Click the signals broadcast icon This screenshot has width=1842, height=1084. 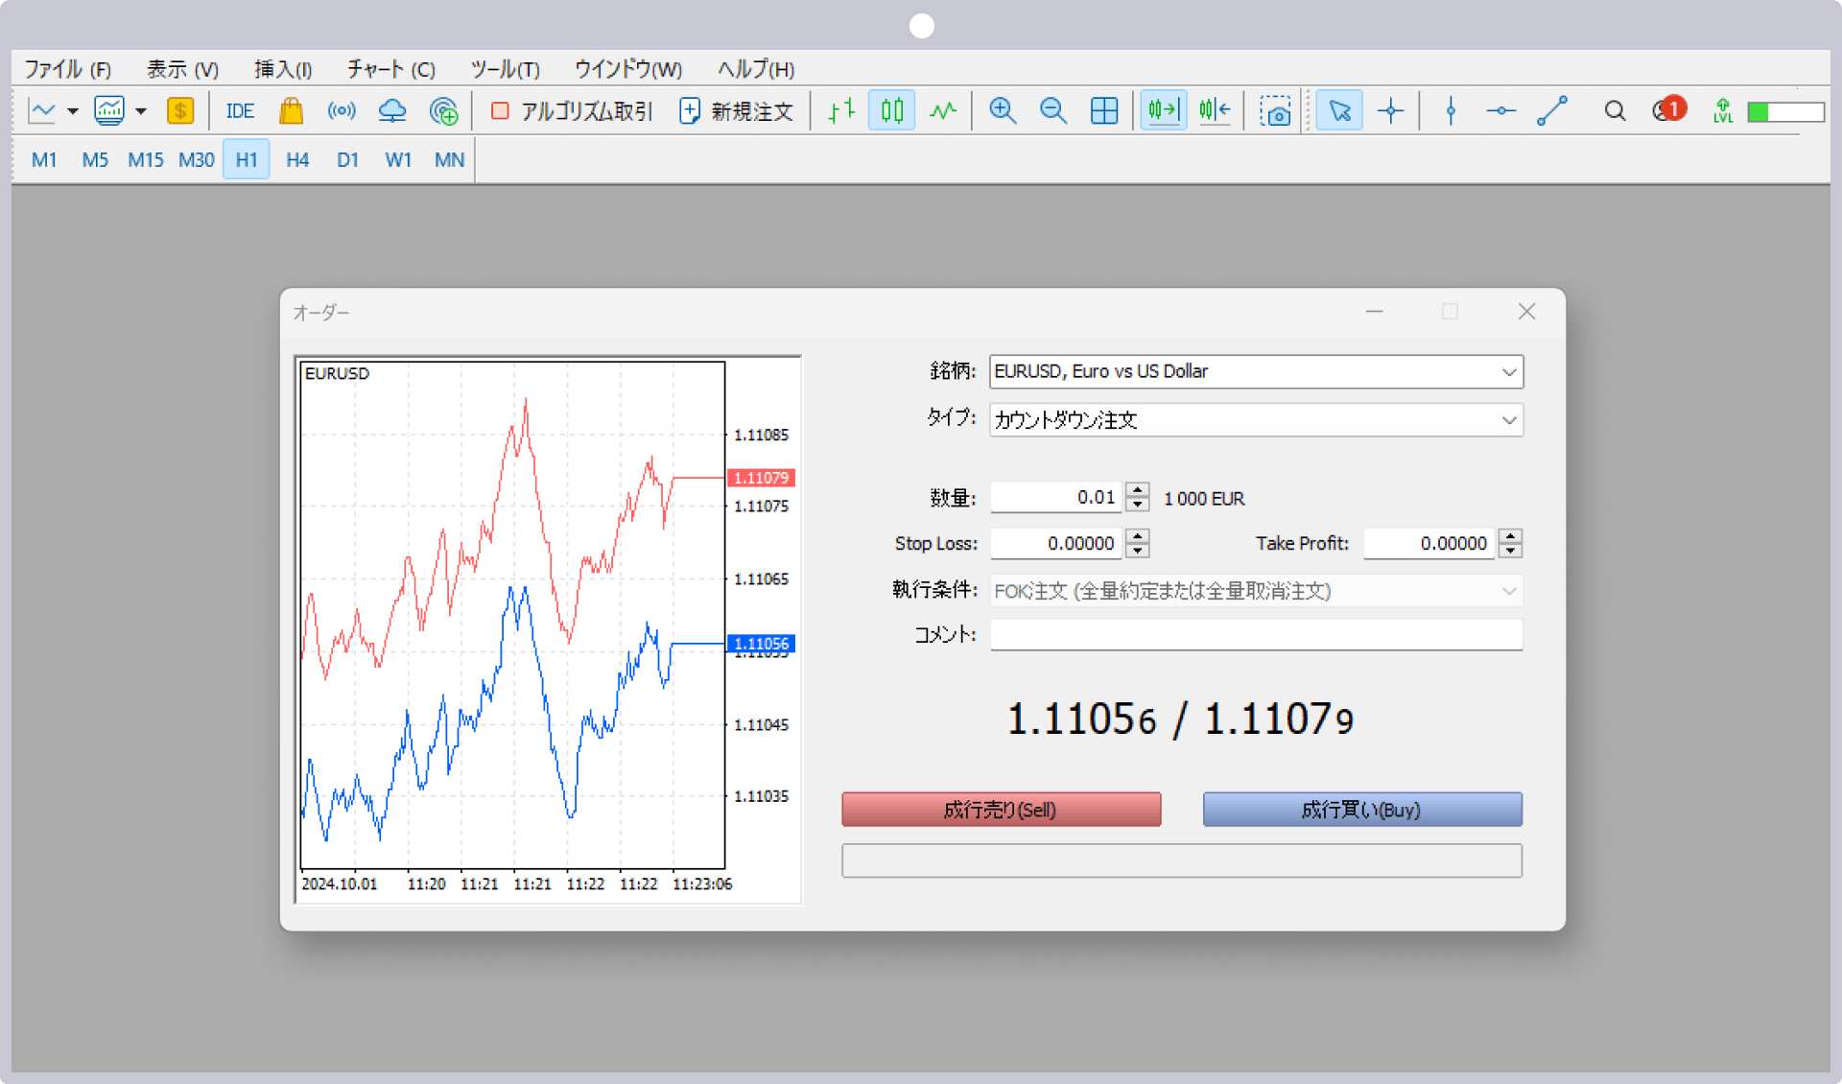coord(342,111)
